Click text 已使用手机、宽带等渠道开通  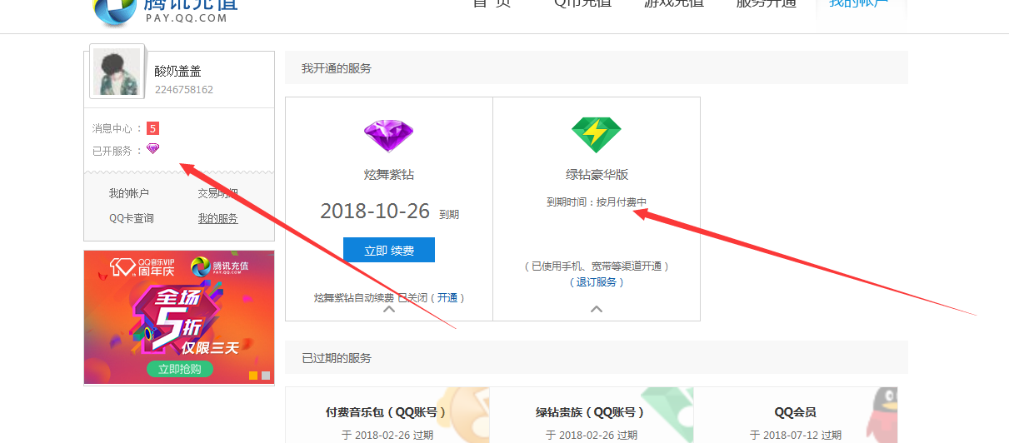click(x=597, y=266)
